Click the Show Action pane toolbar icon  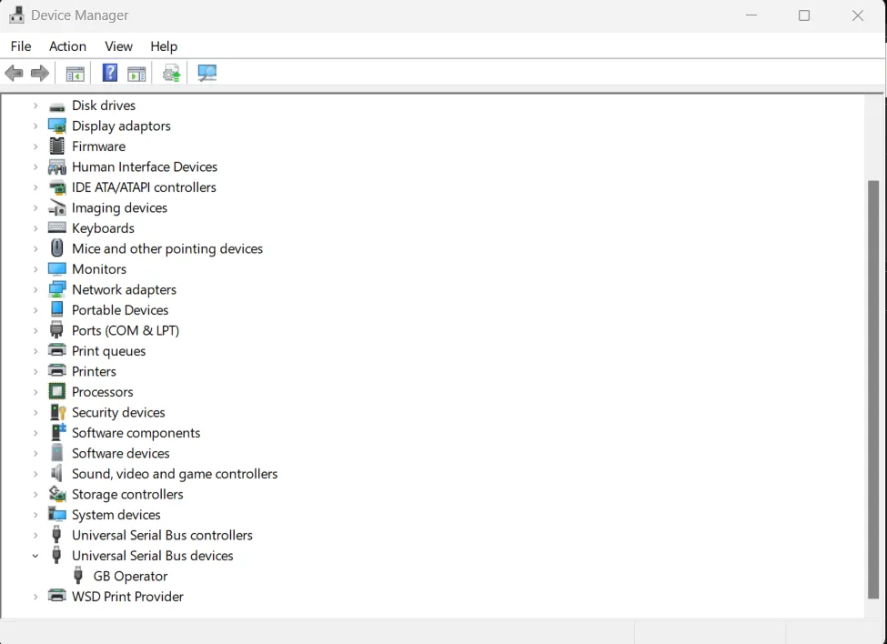pos(136,73)
